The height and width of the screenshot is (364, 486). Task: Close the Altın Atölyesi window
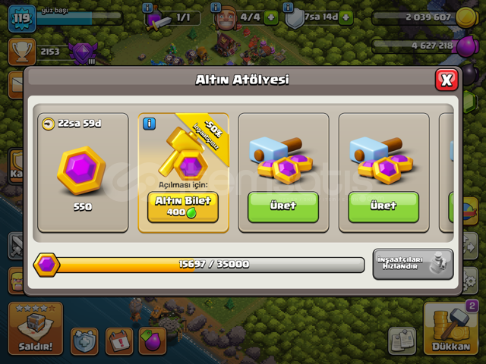pos(447,80)
